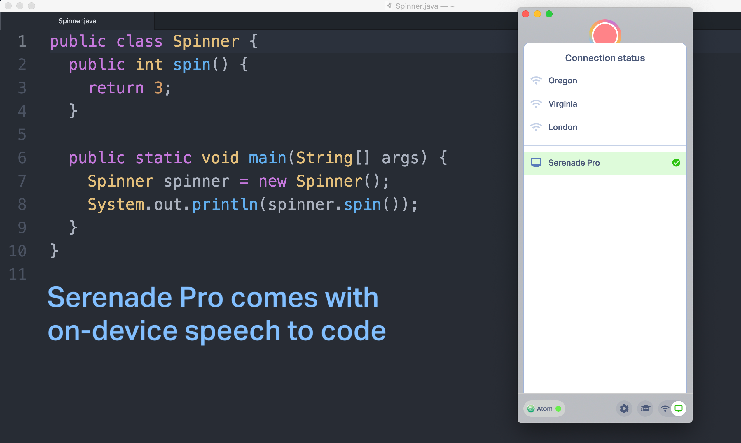Connect to the Virginia server

point(562,103)
